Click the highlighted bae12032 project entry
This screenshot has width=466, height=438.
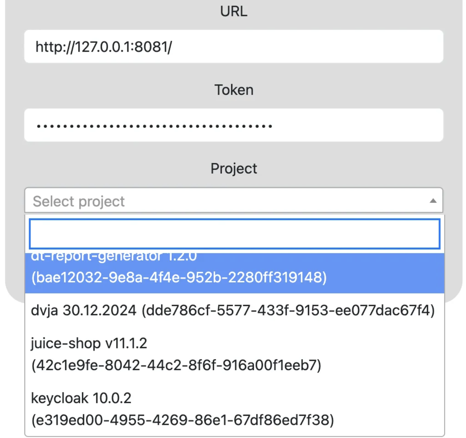click(178, 277)
